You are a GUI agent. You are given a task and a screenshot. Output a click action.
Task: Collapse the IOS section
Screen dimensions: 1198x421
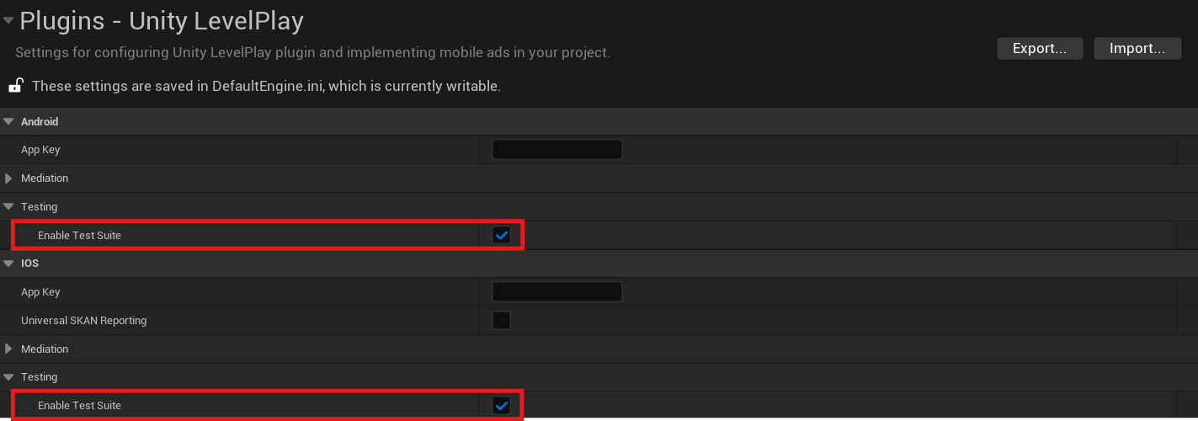(8, 264)
